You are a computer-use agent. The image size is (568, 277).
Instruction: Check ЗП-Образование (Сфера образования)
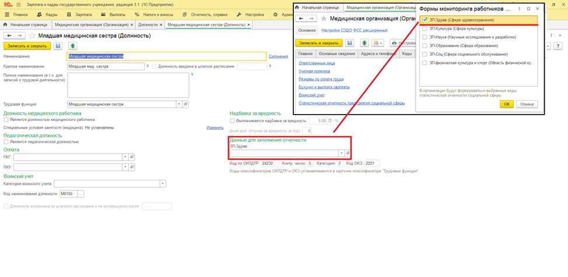425,45
